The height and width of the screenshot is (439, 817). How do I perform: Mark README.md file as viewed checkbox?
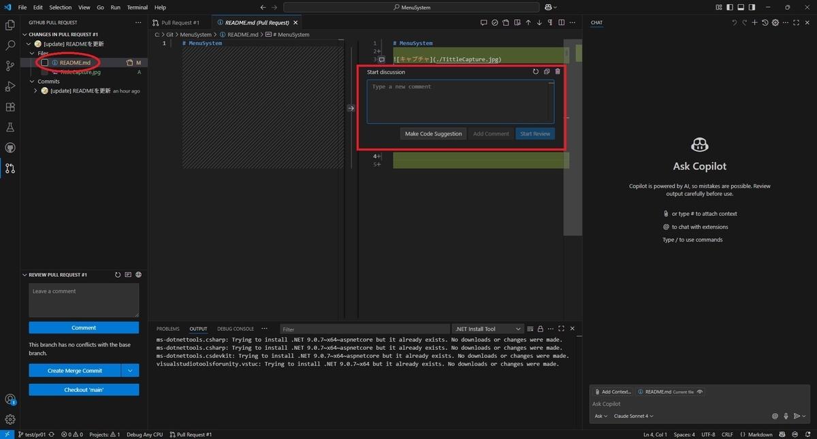[x=45, y=63]
